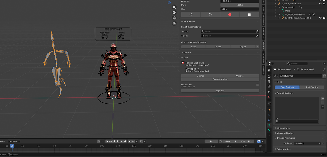The height and width of the screenshot is (157, 327).
Task: Stop Rokoko receiver with white square
Action: tap(249, 15)
